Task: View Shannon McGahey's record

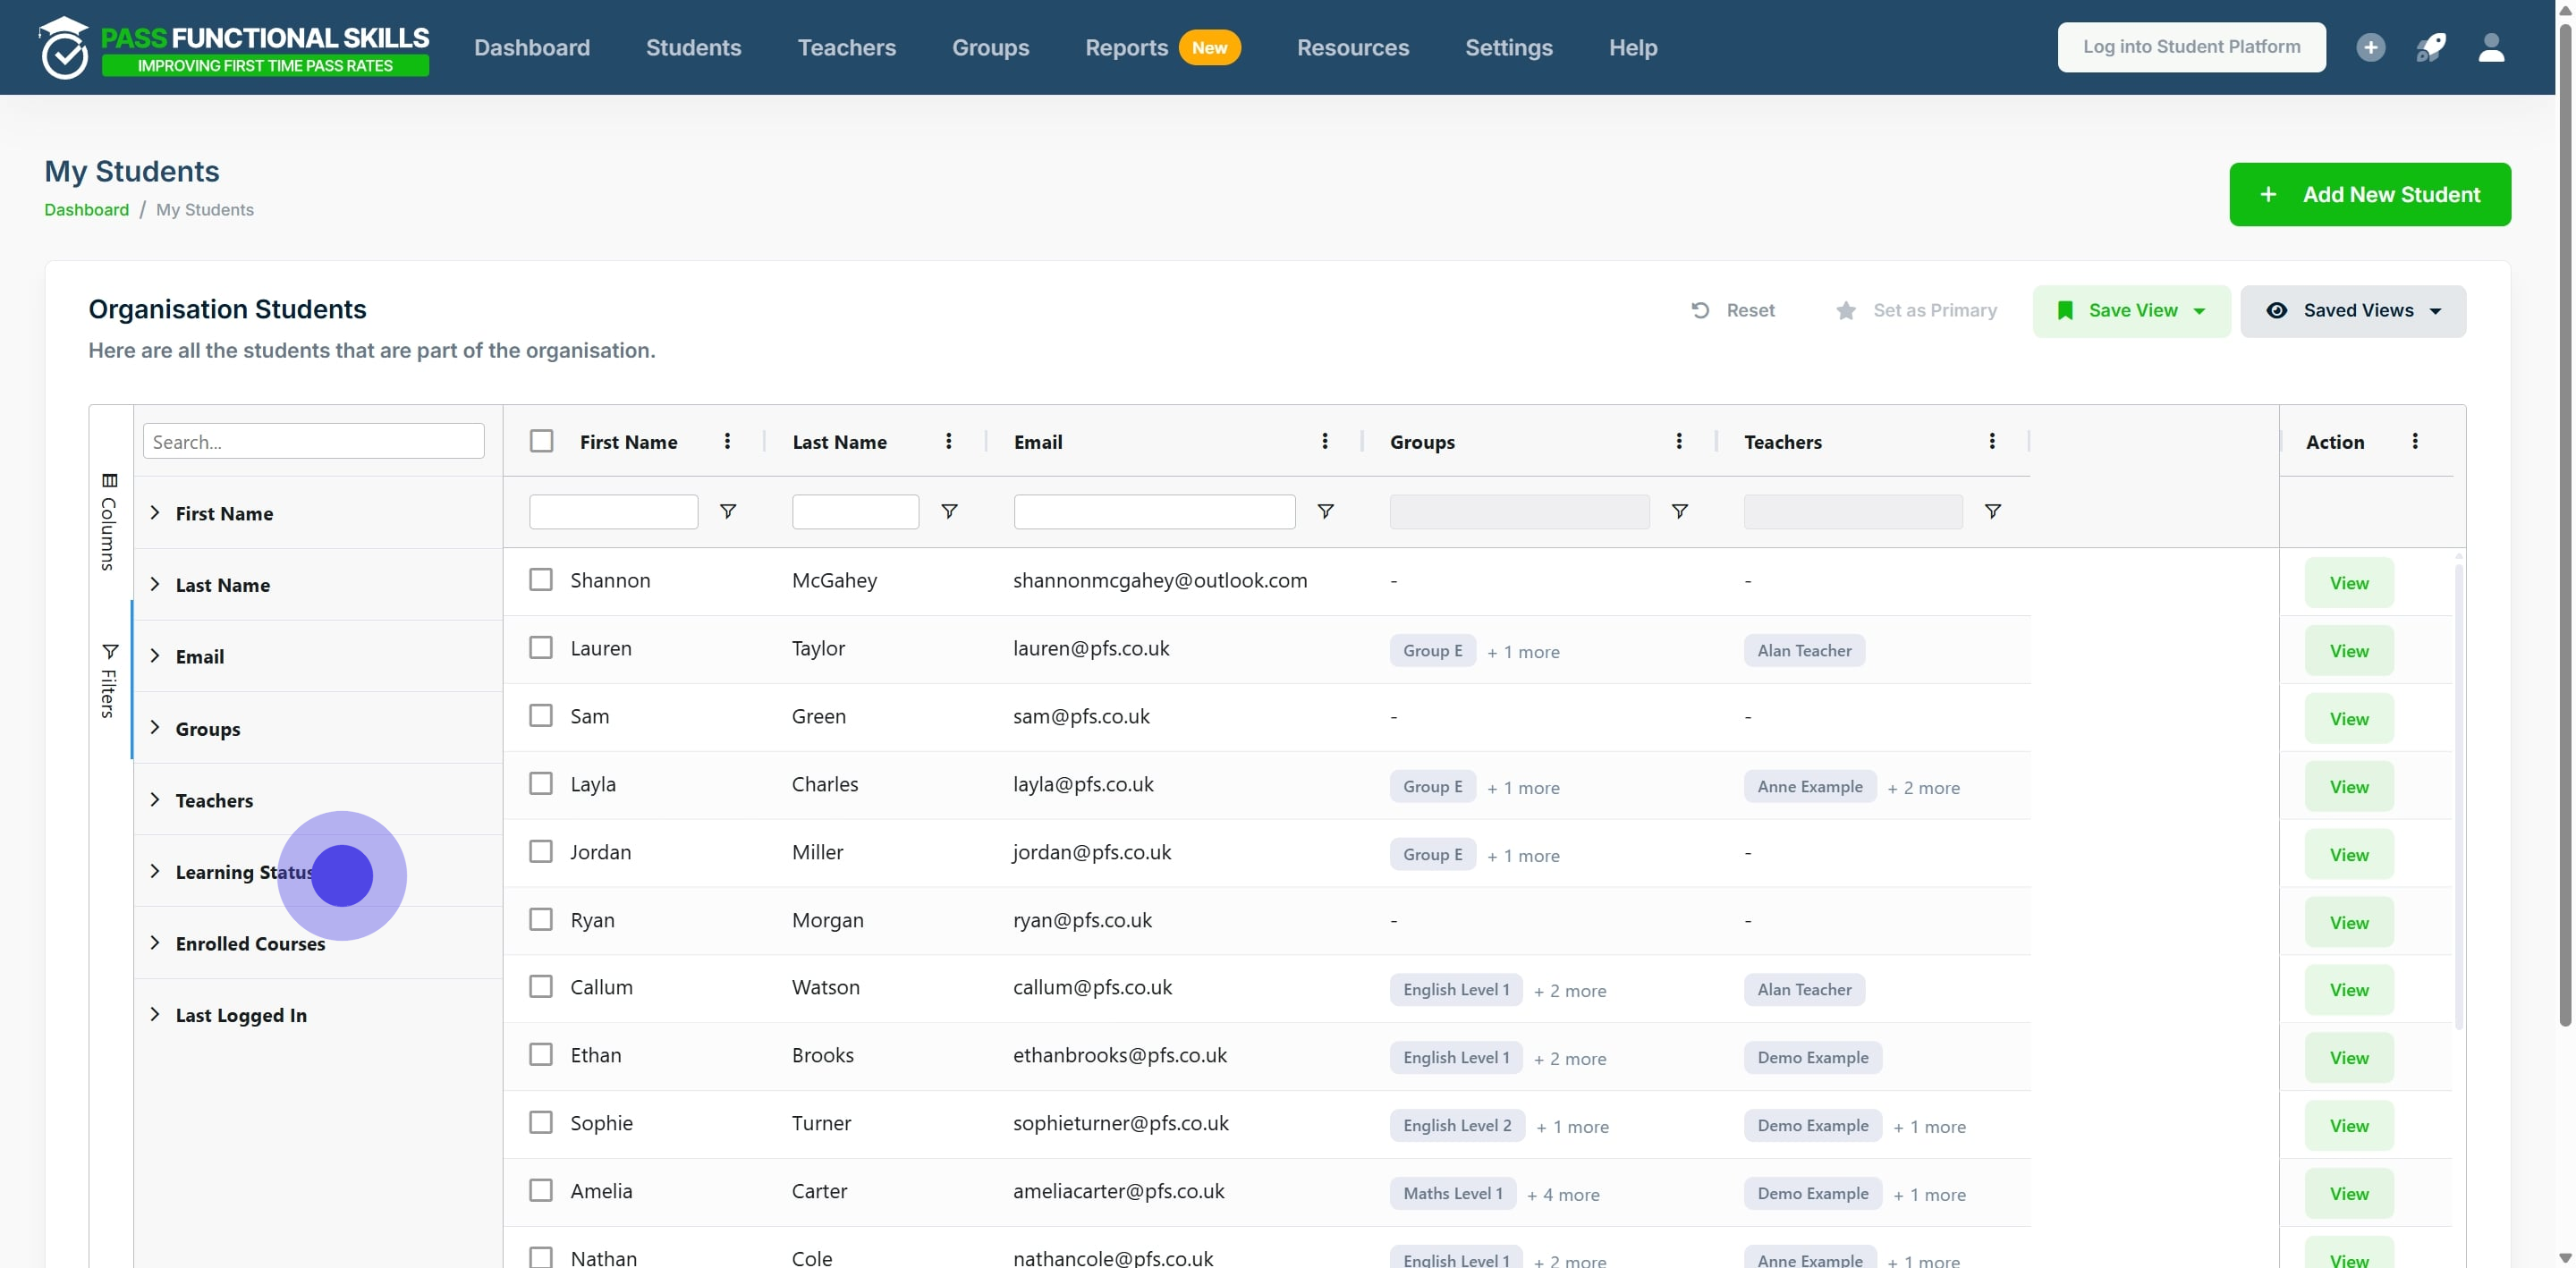Action: coord(2348,582)
